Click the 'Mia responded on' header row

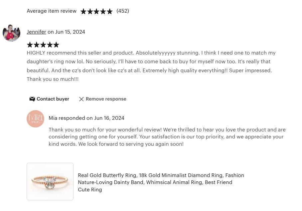tap(86, 118)
